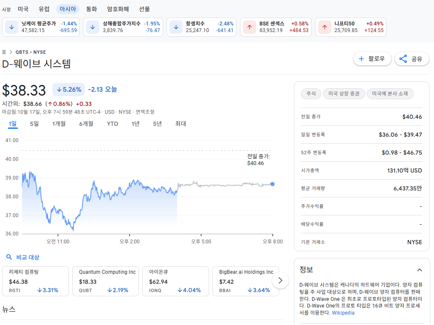
Task: Open the 암호화폐 market tab
Action: tap(118, 9)
